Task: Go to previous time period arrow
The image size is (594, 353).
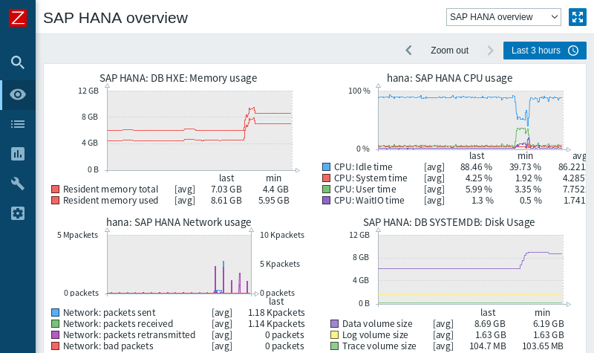Action: (408, 51)
